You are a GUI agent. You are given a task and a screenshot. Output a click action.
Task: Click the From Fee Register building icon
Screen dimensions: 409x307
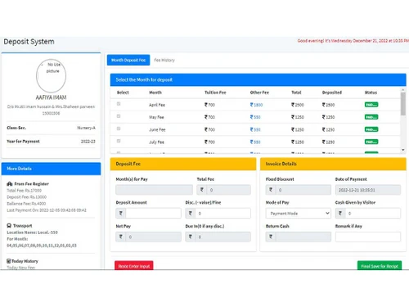point(10,184)
